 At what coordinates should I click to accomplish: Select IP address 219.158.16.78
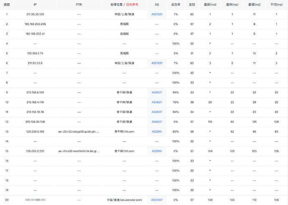click(35, 112)
